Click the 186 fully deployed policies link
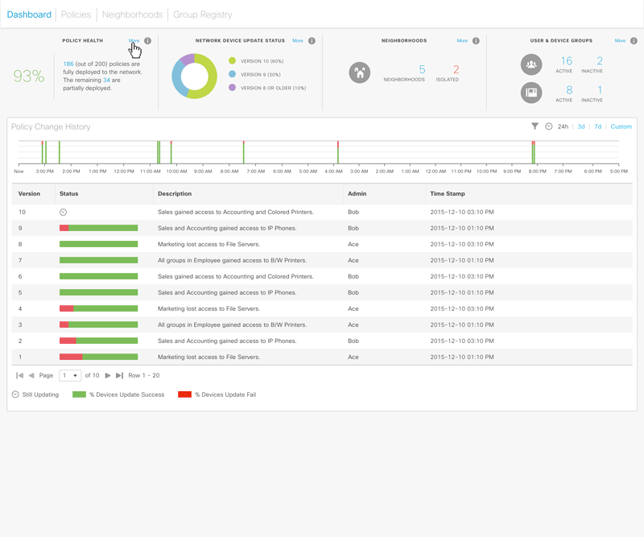Screen dimensions: 644x537 click(x=68, y=64)
